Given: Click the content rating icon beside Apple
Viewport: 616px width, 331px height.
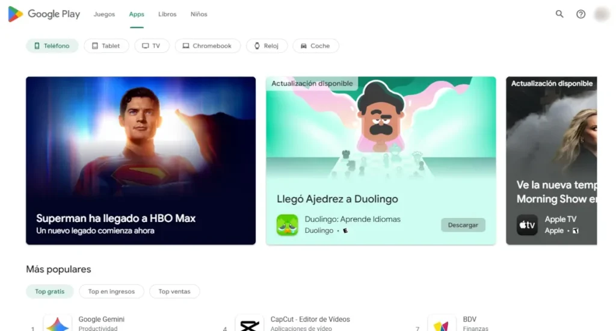Looking at the screenshot, I should click(x=576, y=230).
